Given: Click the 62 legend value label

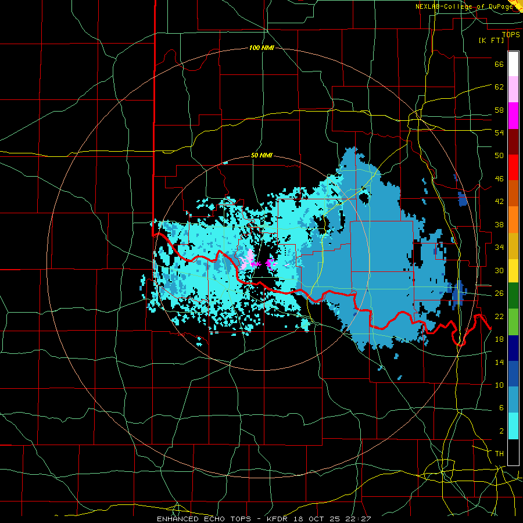Looking at the screenshot, I should (499, 87).
